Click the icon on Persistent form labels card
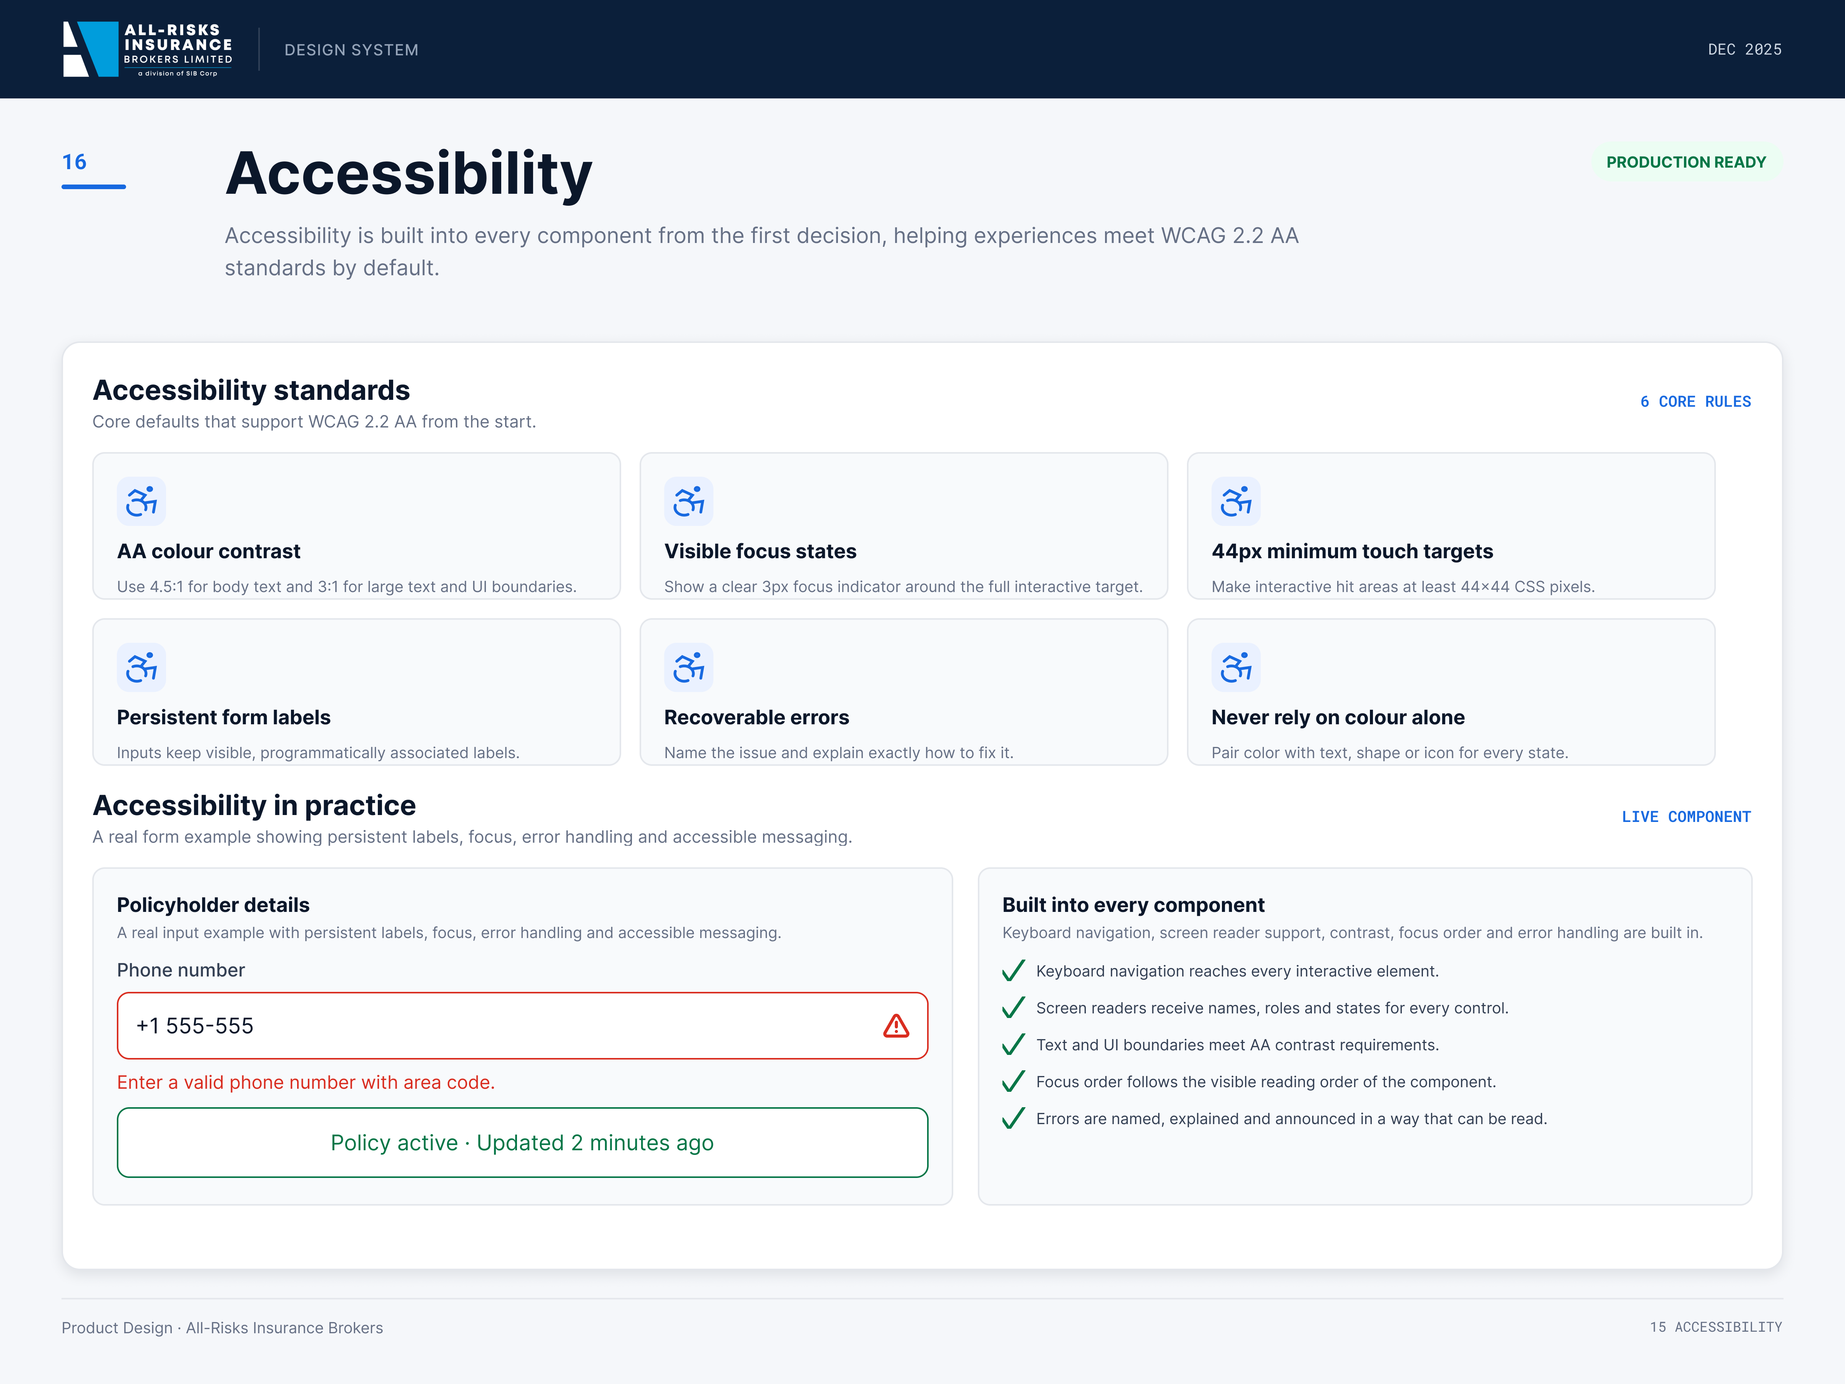This screenshot has height=1384, width=1845. (x=142, y=667)
